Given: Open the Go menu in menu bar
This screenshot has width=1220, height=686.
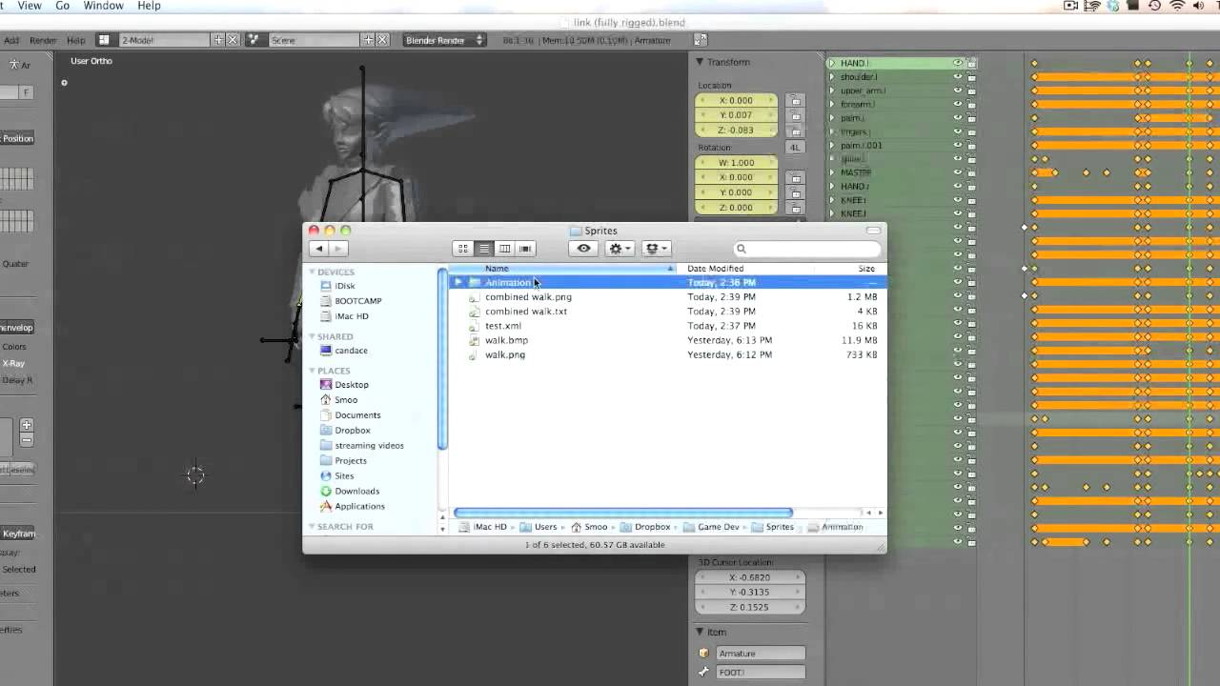Looking at the screenshot, I should 63,6.
